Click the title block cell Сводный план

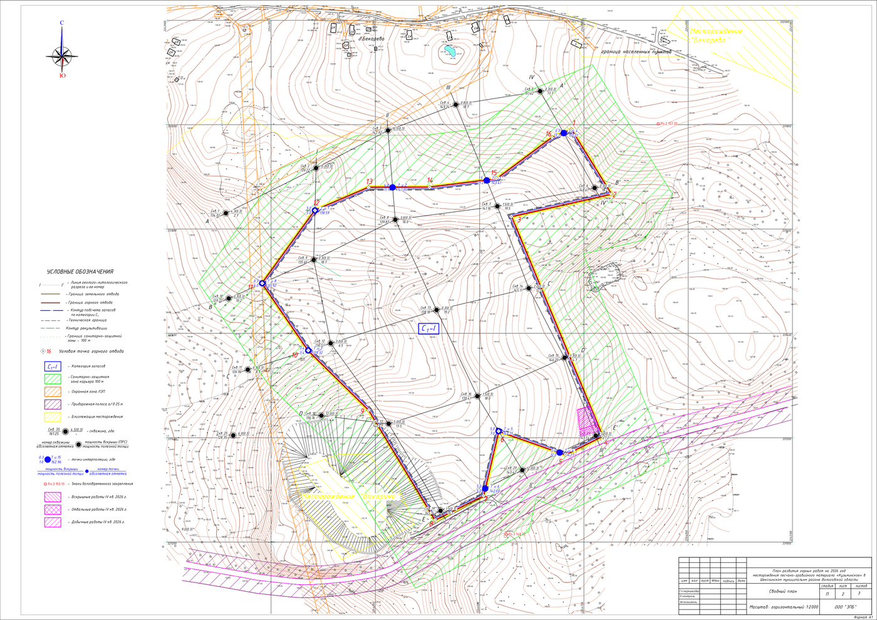point(783,591)
